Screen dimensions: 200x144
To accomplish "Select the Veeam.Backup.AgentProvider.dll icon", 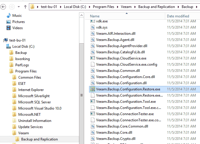I will click(93, 46).
